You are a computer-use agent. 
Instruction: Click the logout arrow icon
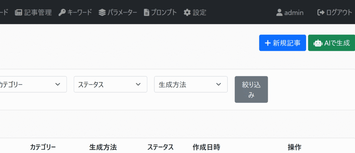(x=321, y=12)
